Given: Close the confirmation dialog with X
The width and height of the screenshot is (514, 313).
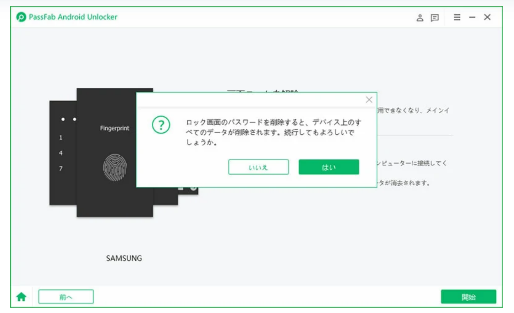Looking at the screenshot, I should tap(369, 100).
